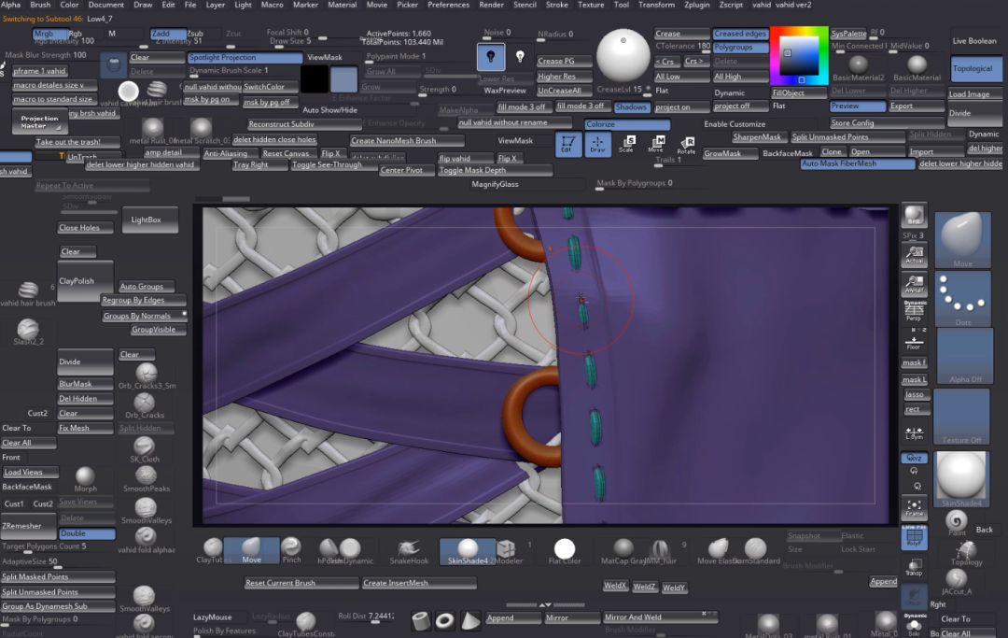Adjust the Draw Size slider
1008x638 pixels.
pyautogui.click(x=291, y=41)
